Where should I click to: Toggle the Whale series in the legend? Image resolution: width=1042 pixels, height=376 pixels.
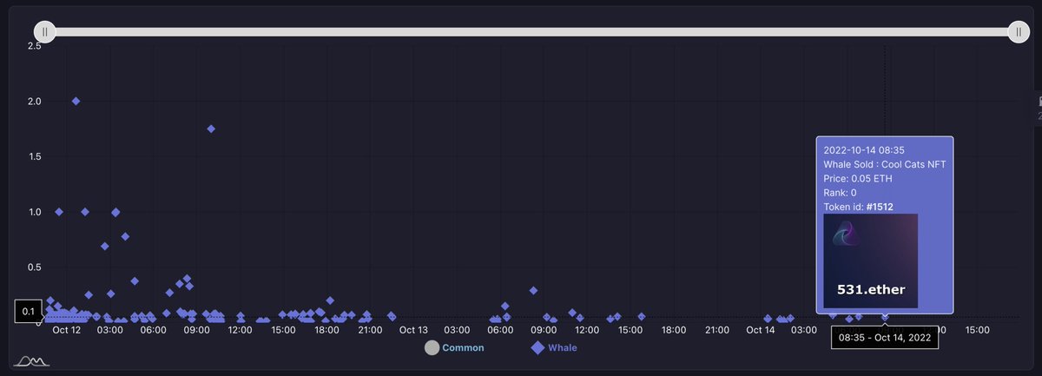click(x=554, y=348)
